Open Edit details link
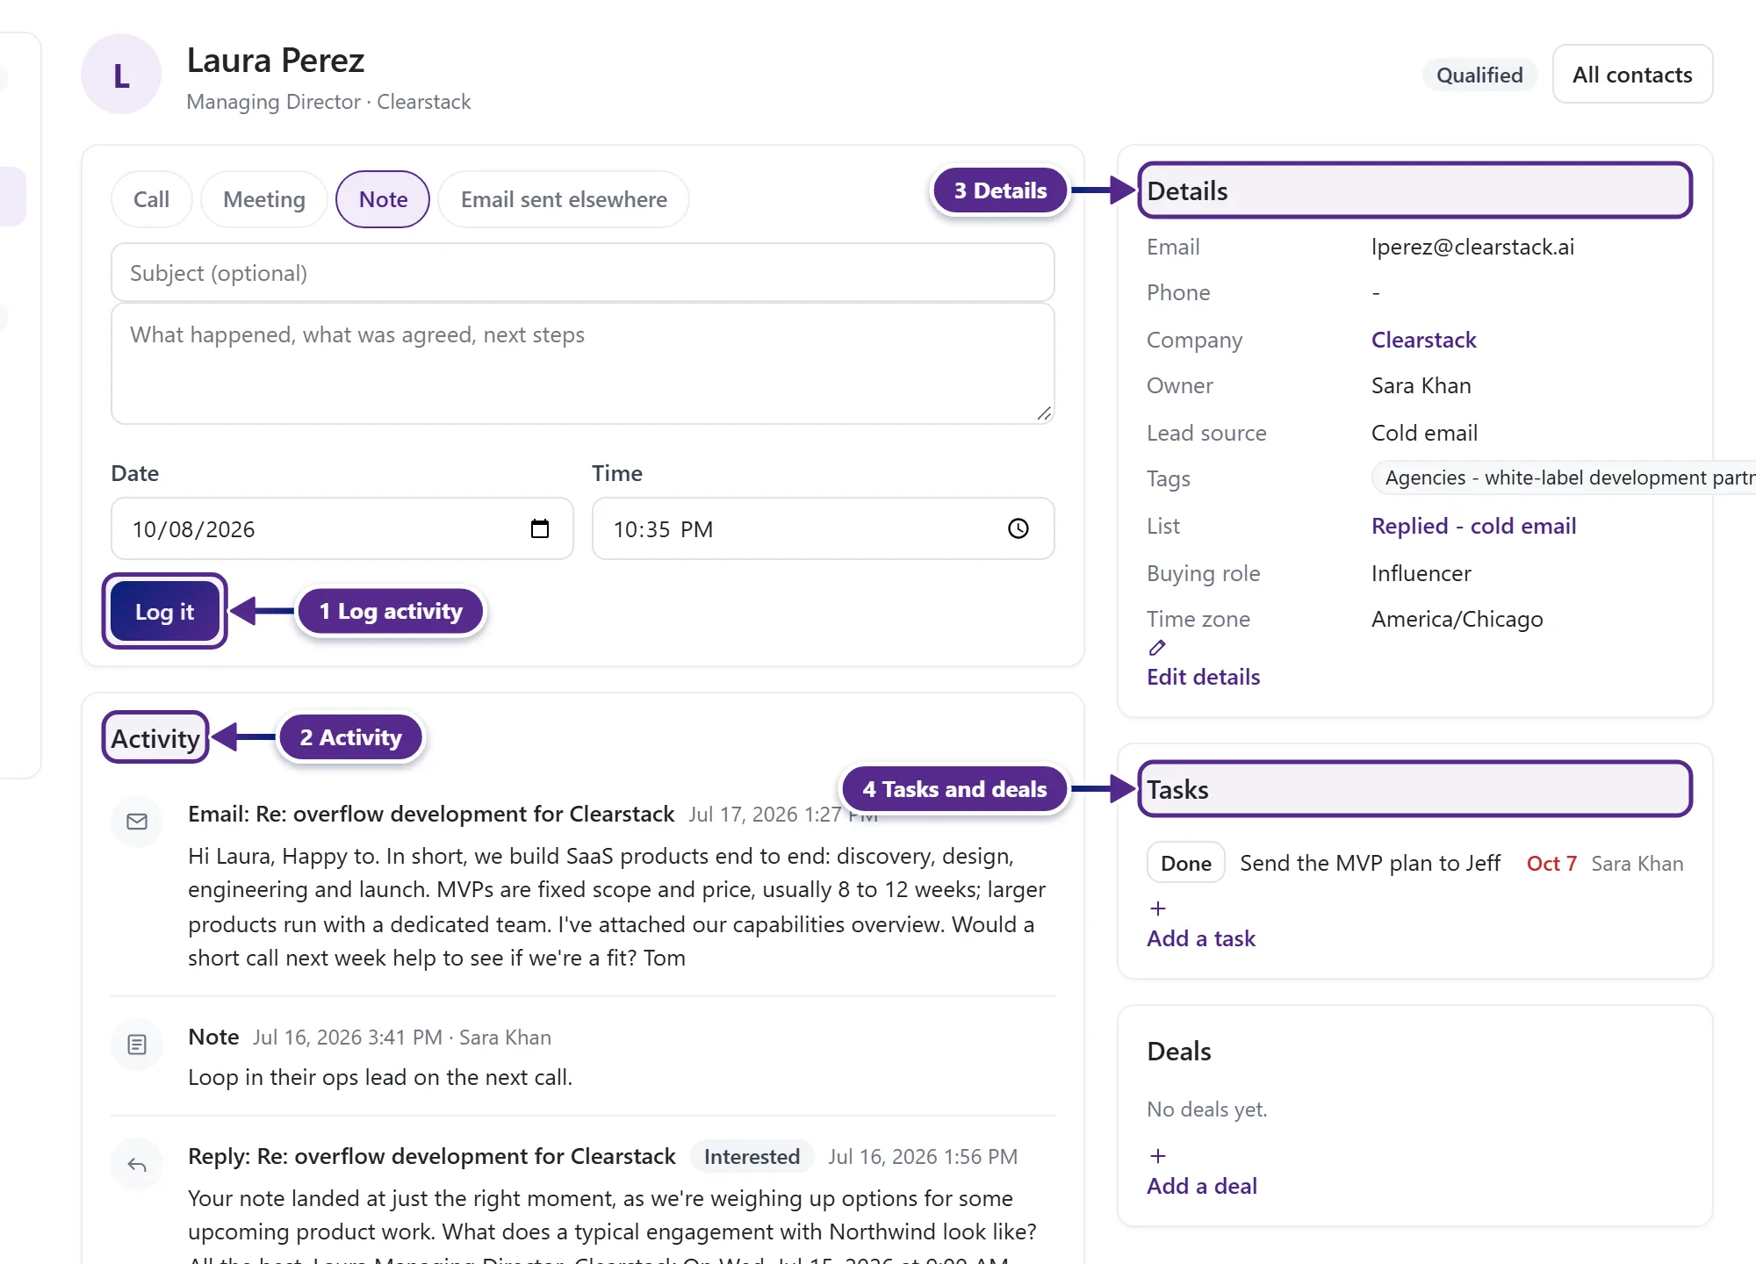1756x1264 pixels. click(1203, 677)
